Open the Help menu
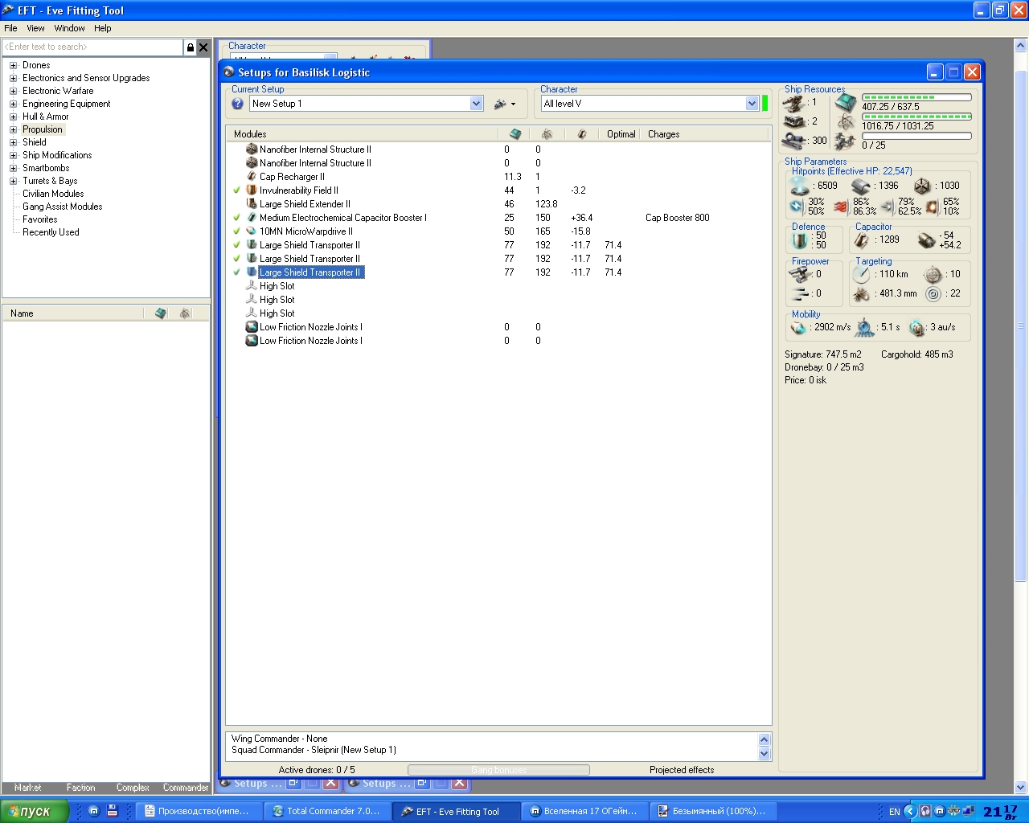The height and width of the screenshot is (823, 1029). pos(102,28)
